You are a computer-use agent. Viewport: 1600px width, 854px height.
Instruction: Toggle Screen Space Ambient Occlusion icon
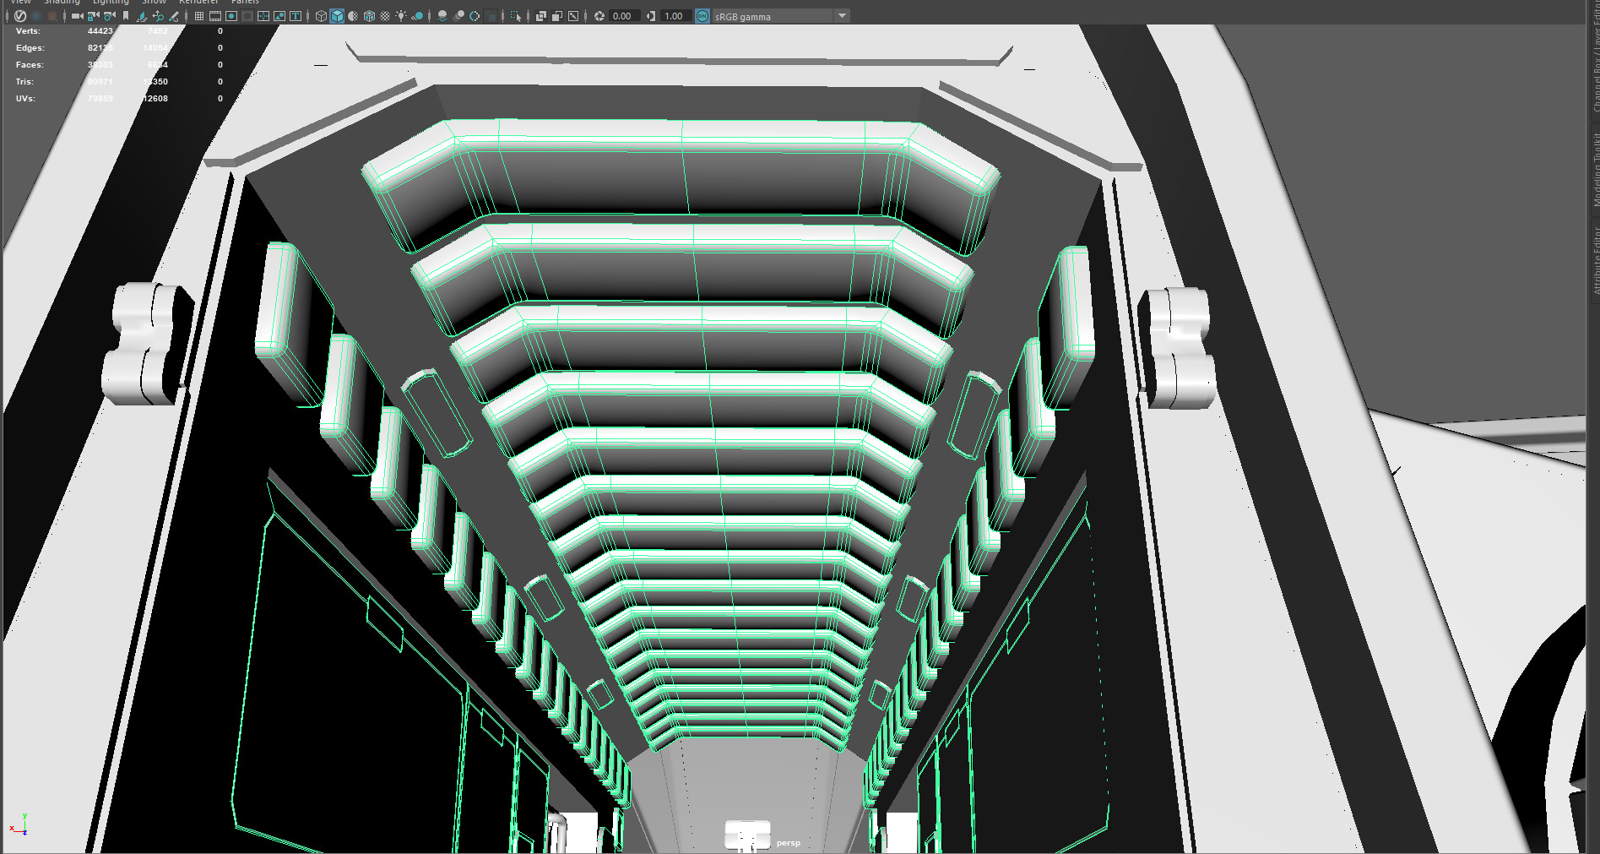pyautogui.click(x=442, y=16)
